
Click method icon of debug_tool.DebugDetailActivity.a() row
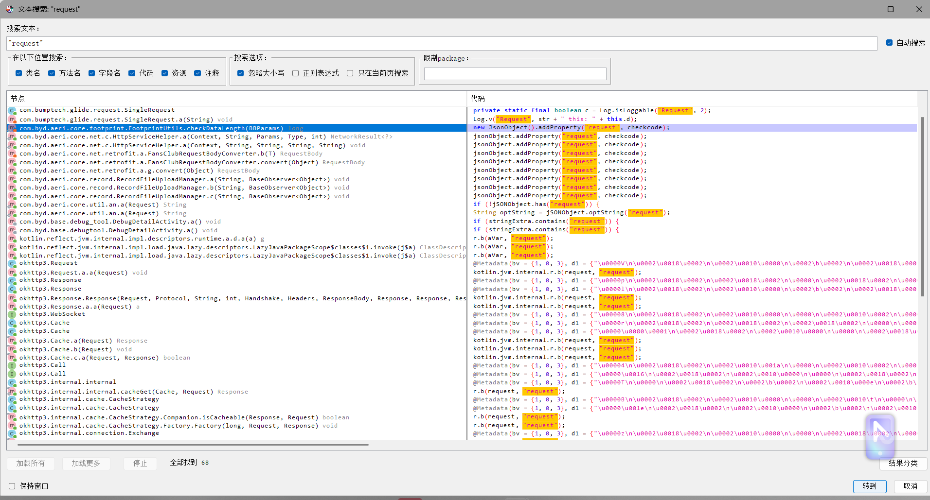click(x=12, y=222)
